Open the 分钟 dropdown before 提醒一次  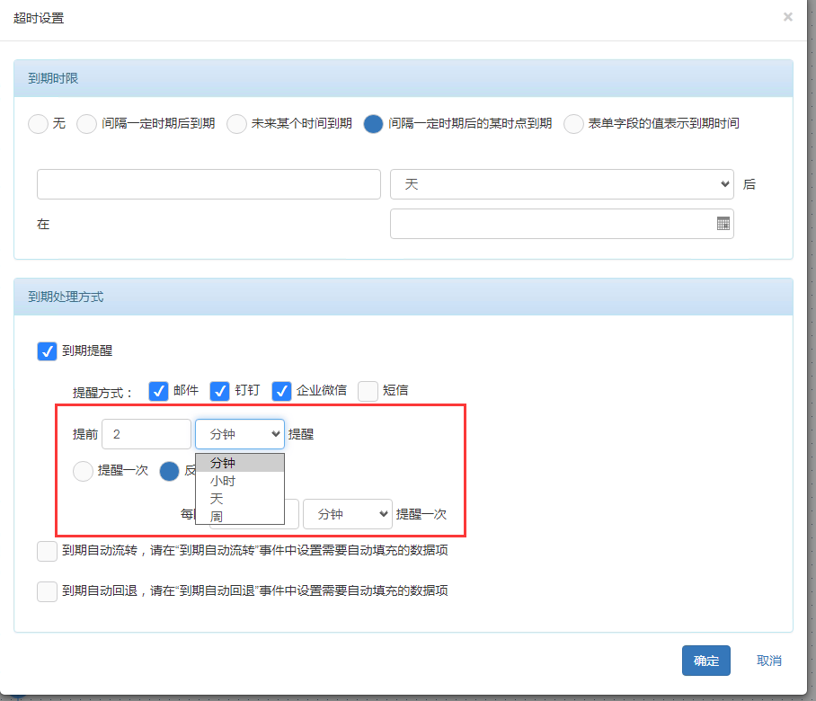tap(347, 514)
